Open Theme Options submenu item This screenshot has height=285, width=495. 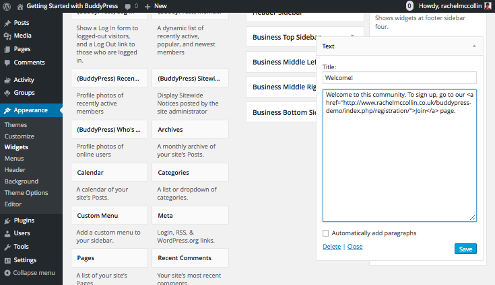coord(26,193)
